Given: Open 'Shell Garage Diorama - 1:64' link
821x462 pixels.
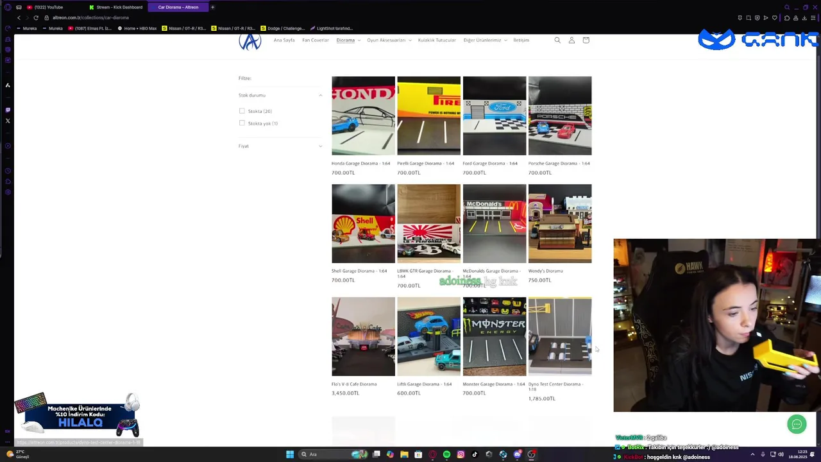Looking at the screenshot, I should [359, 271].
